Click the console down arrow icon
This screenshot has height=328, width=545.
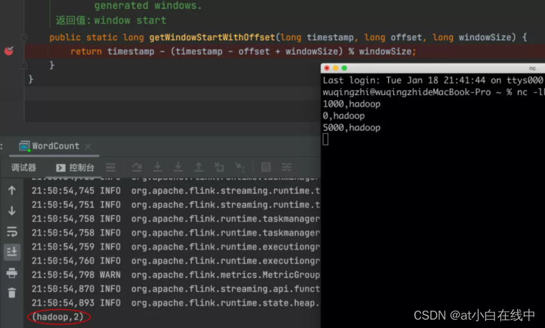(12, 211)
